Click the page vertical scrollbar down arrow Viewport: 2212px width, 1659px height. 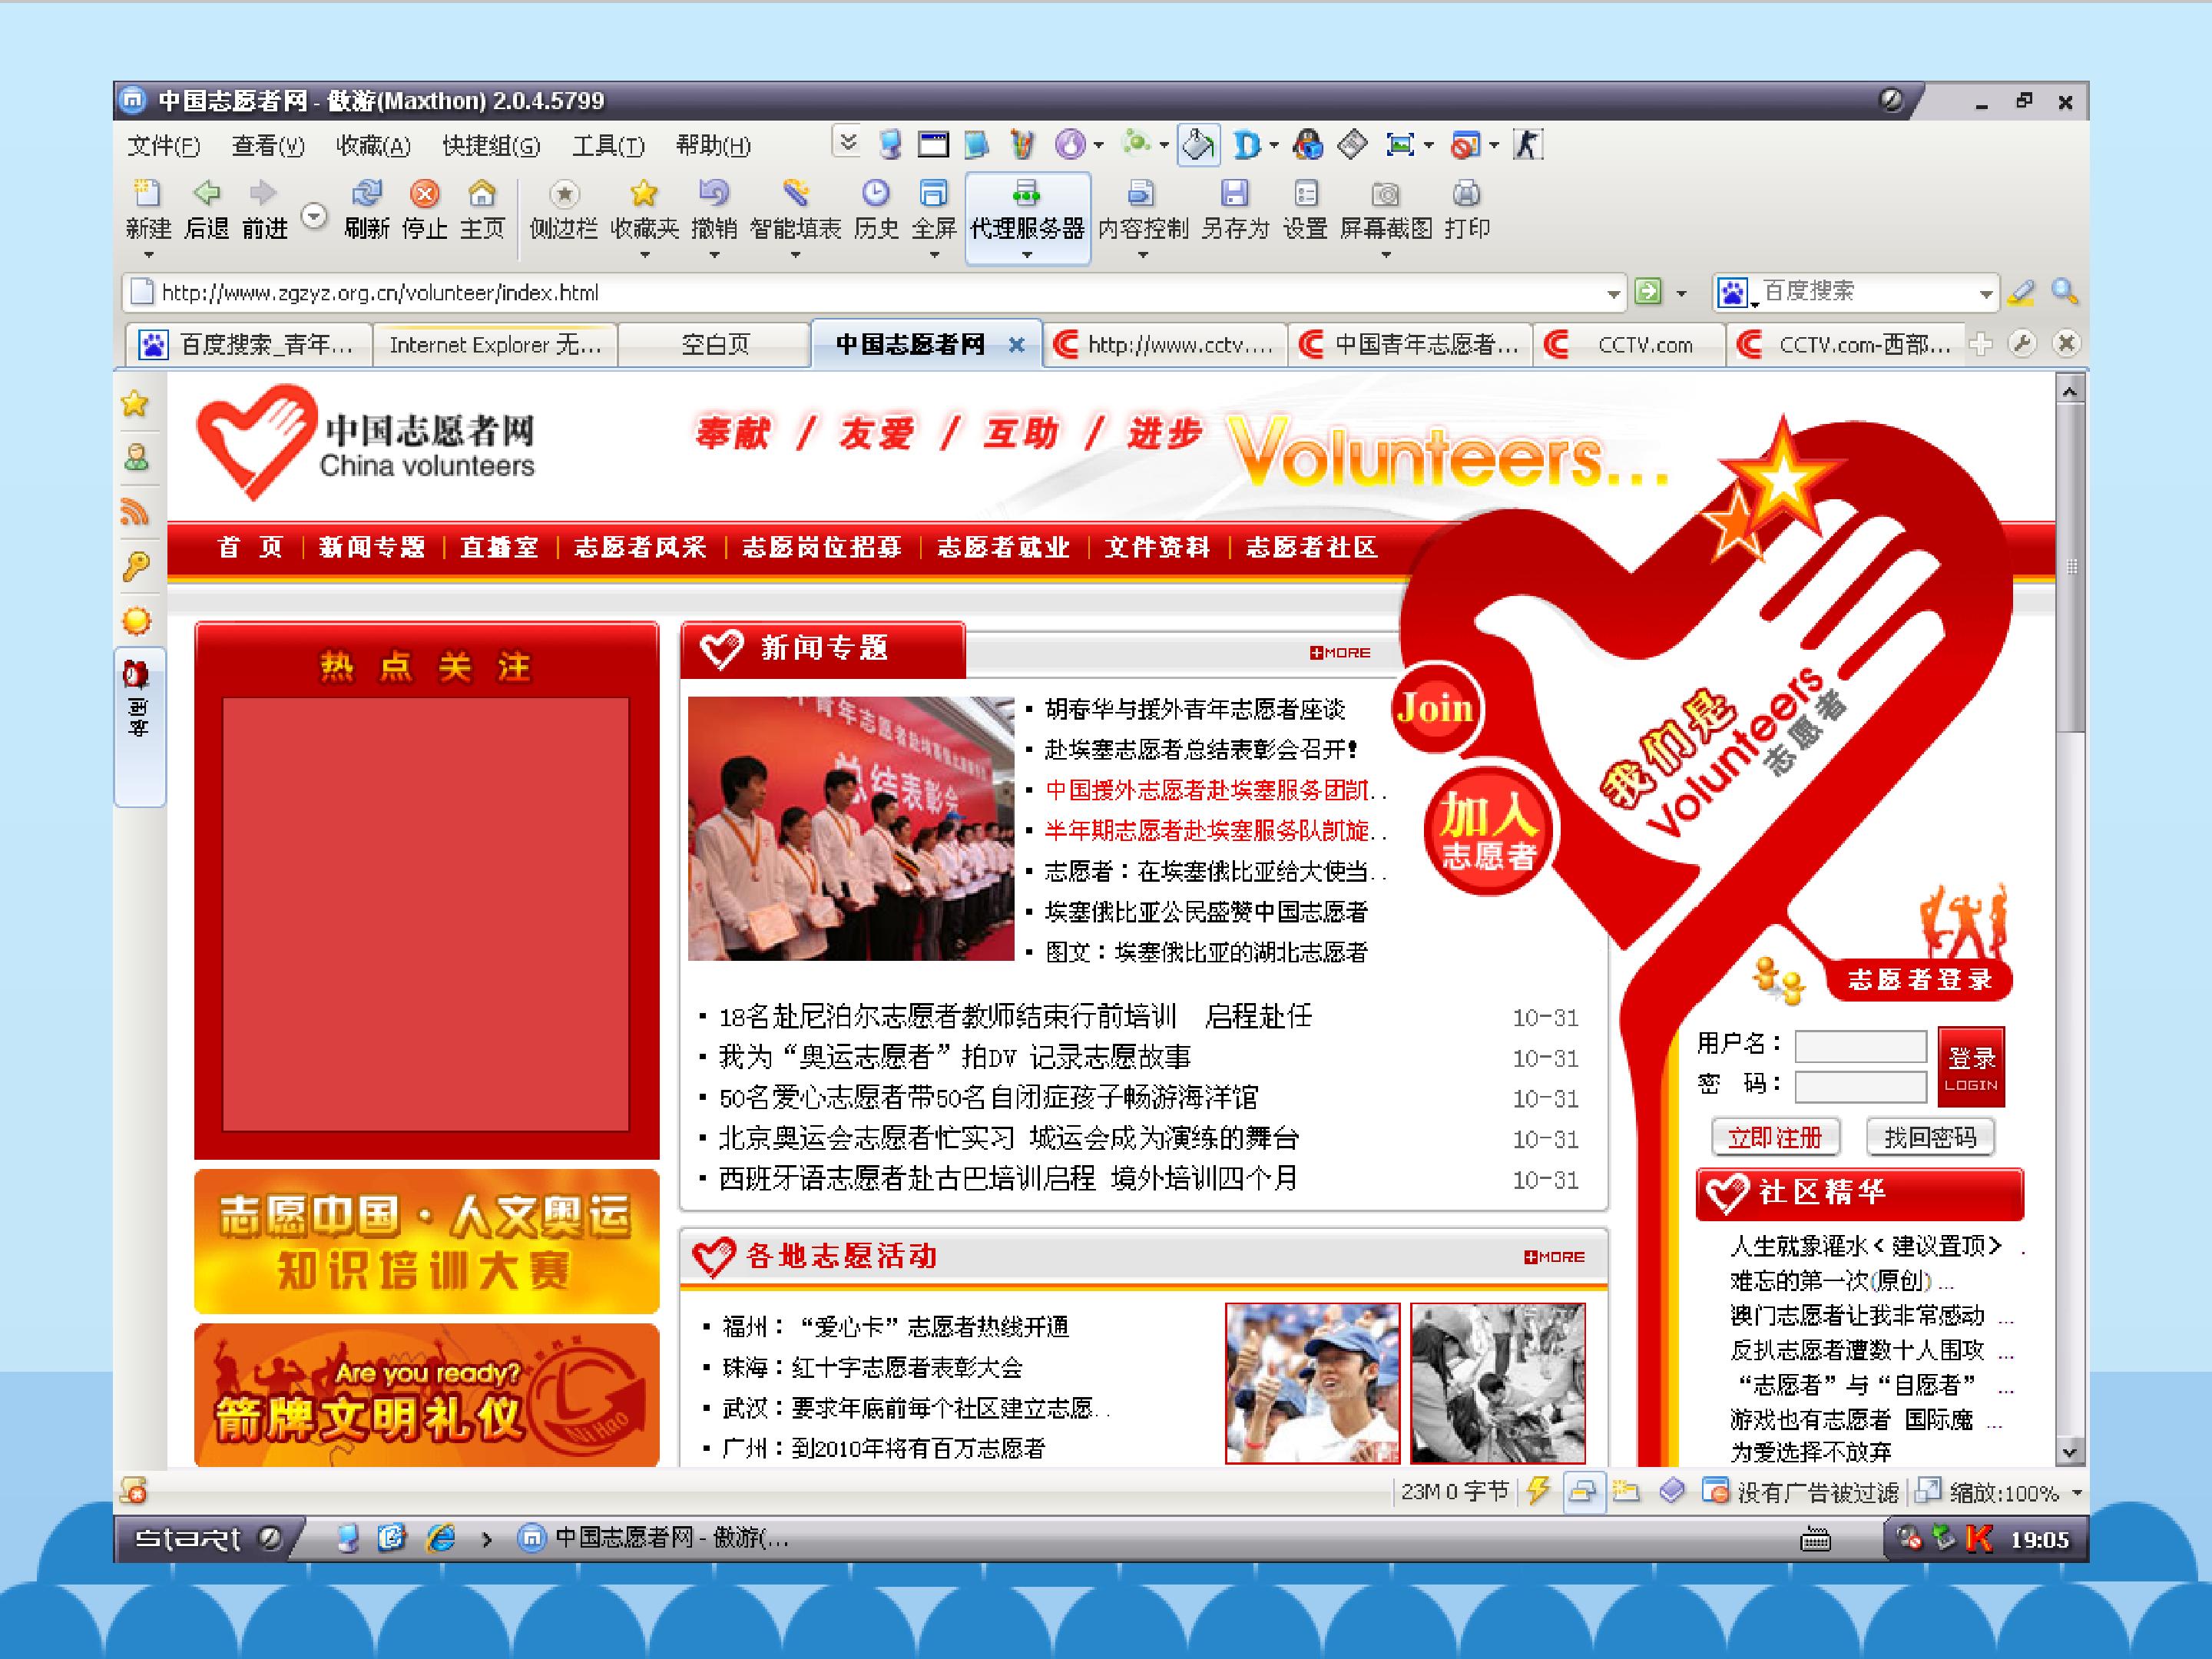tap(2069, 1452)
